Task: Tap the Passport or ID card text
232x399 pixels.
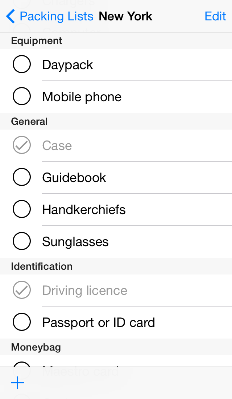Action: pyautogui.click(x=99, y=323)
